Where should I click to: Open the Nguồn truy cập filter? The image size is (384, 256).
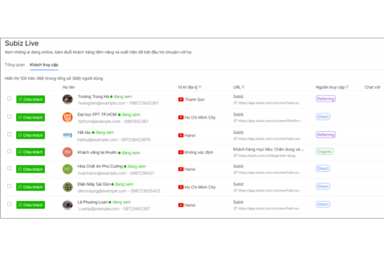coord(347,87)
